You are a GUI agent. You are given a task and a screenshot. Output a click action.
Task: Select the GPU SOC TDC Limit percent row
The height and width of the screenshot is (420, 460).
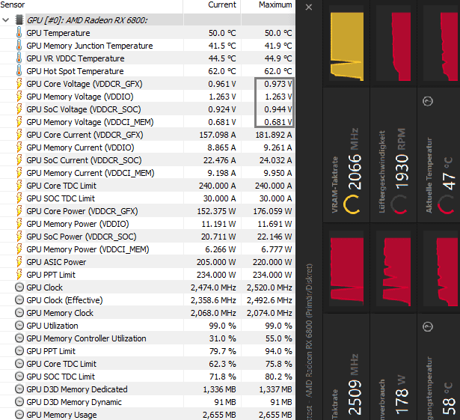(x=147, y=377)
